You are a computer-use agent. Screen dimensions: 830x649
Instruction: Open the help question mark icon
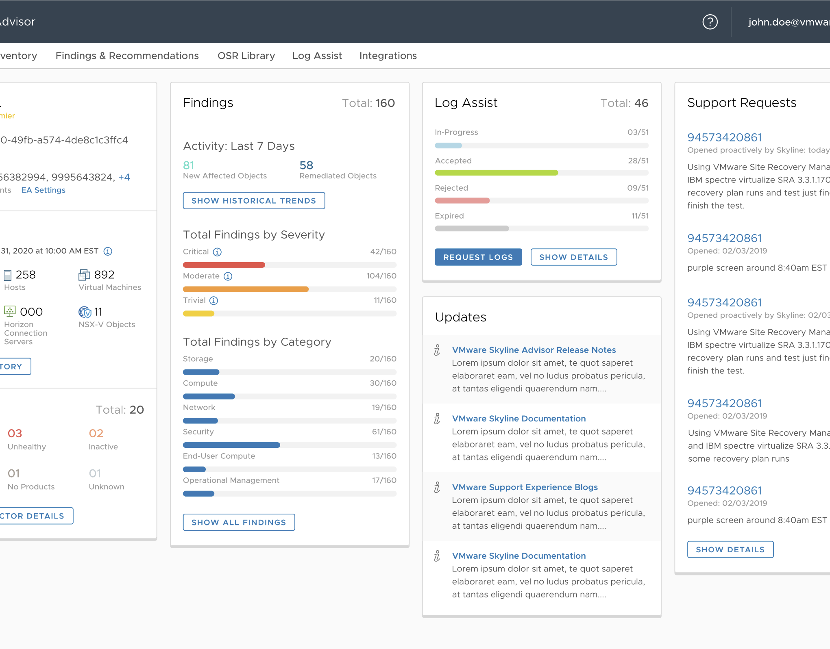click(x=710, y=22)
